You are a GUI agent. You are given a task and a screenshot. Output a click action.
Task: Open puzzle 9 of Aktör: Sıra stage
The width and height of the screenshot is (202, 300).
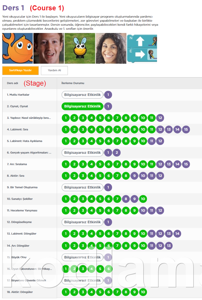[134, 176]
